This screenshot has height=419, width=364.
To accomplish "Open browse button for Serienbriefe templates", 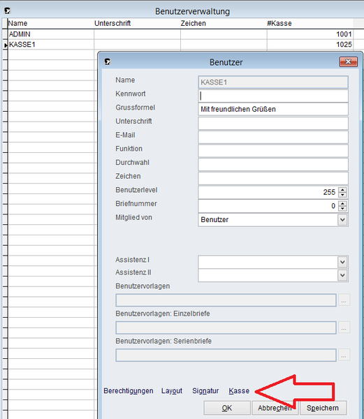I will (344, 355).
